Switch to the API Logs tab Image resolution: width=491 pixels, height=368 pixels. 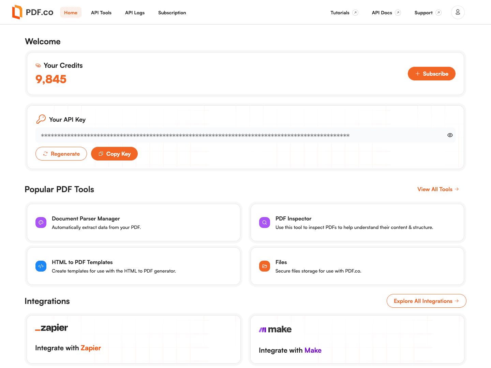(x=135, y=13)
